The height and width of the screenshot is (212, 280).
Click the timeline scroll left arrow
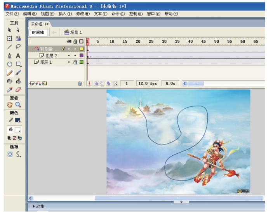point(184,83)
